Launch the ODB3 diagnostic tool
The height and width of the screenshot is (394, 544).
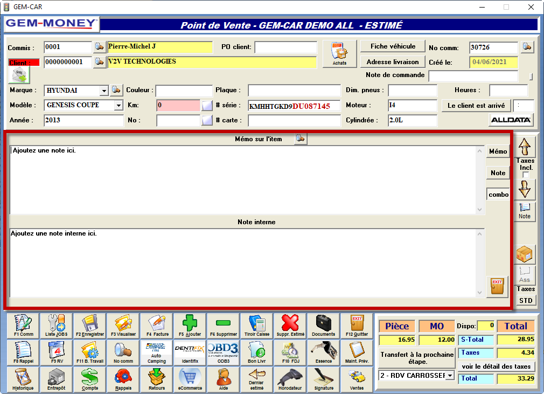point(224,352)
